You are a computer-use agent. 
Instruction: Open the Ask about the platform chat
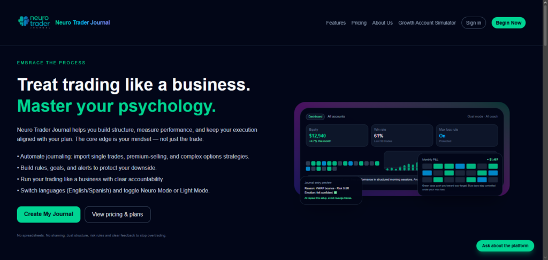tap(505, 246)
